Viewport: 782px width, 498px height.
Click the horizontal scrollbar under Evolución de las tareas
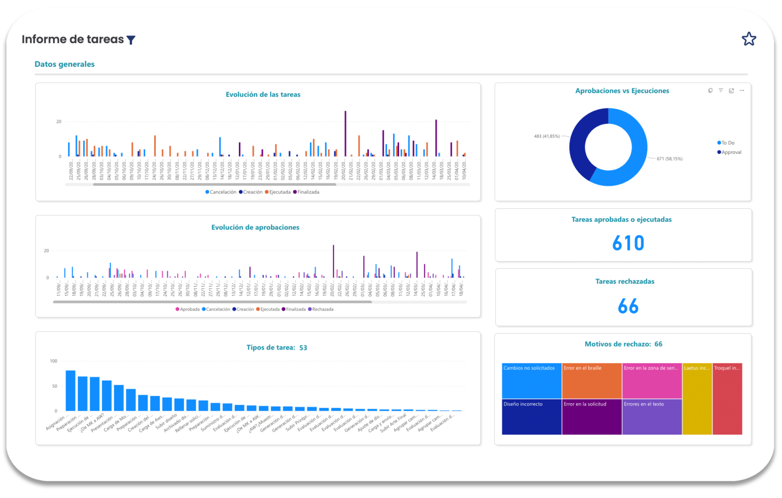click(214, 185)
